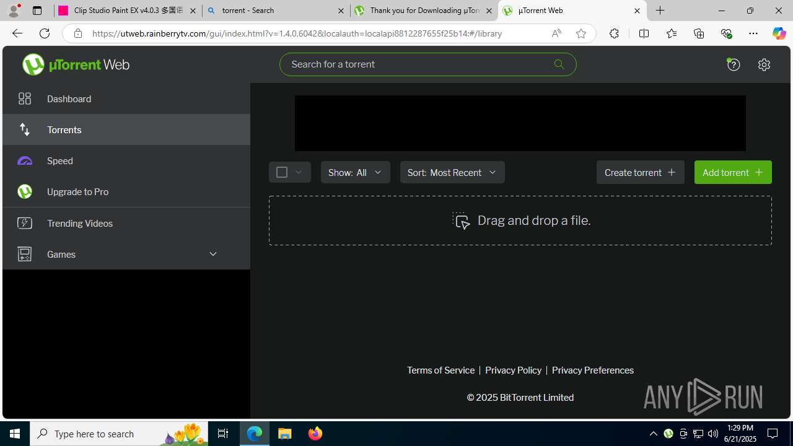
Task: Open Task View on the taskbar
Action: click(x=223, y=434)
